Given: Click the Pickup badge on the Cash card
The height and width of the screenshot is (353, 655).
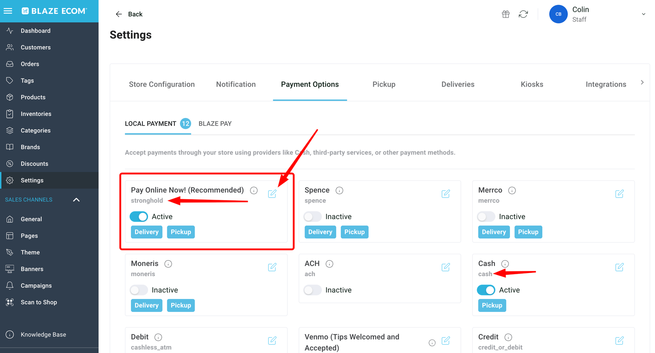Looking at the screenshot, I should tap(492, 305).
